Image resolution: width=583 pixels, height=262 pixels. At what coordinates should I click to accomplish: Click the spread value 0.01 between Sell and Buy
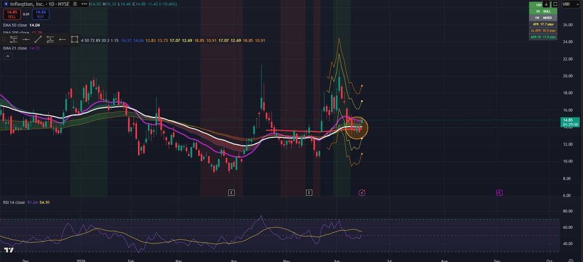pos(26,15)
